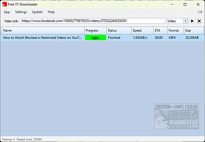Viewport: 205px width, 142px height.
Task: Open the Video format dropdown arrow
Action: pyautogui.click(x=185, y=21)
